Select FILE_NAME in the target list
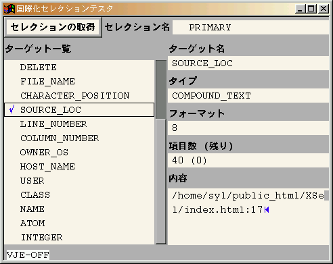 click(x=79, y=82)
